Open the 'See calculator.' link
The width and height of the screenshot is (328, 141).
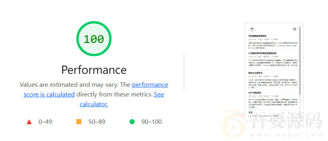tap(122, 99)
